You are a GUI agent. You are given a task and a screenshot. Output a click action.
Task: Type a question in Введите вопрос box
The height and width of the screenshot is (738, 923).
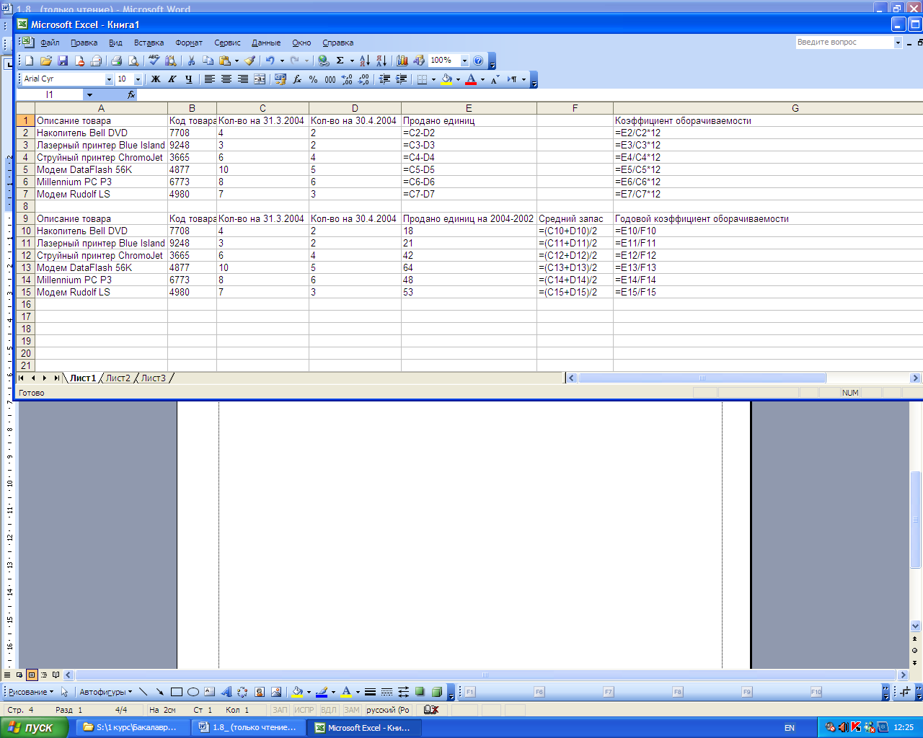(x=844, y=43)
